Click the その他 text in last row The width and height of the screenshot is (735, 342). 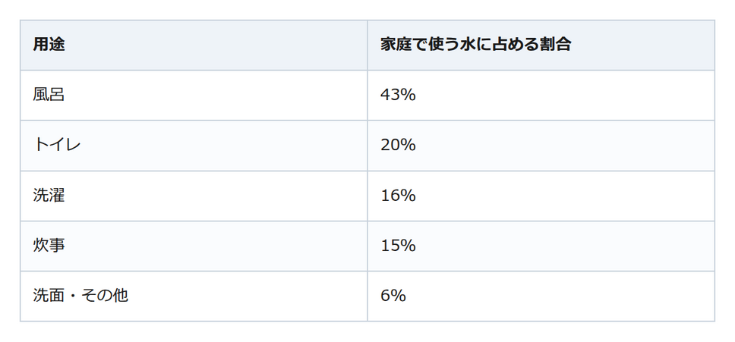(x=104, y=297)
